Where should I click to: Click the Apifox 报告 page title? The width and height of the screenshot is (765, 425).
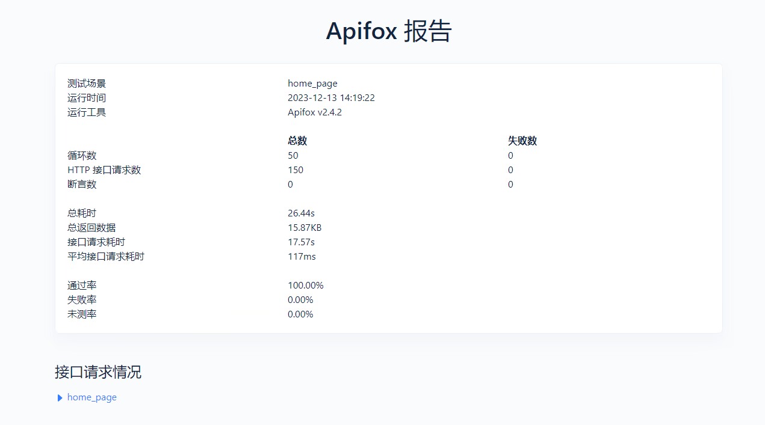(388, 31)
